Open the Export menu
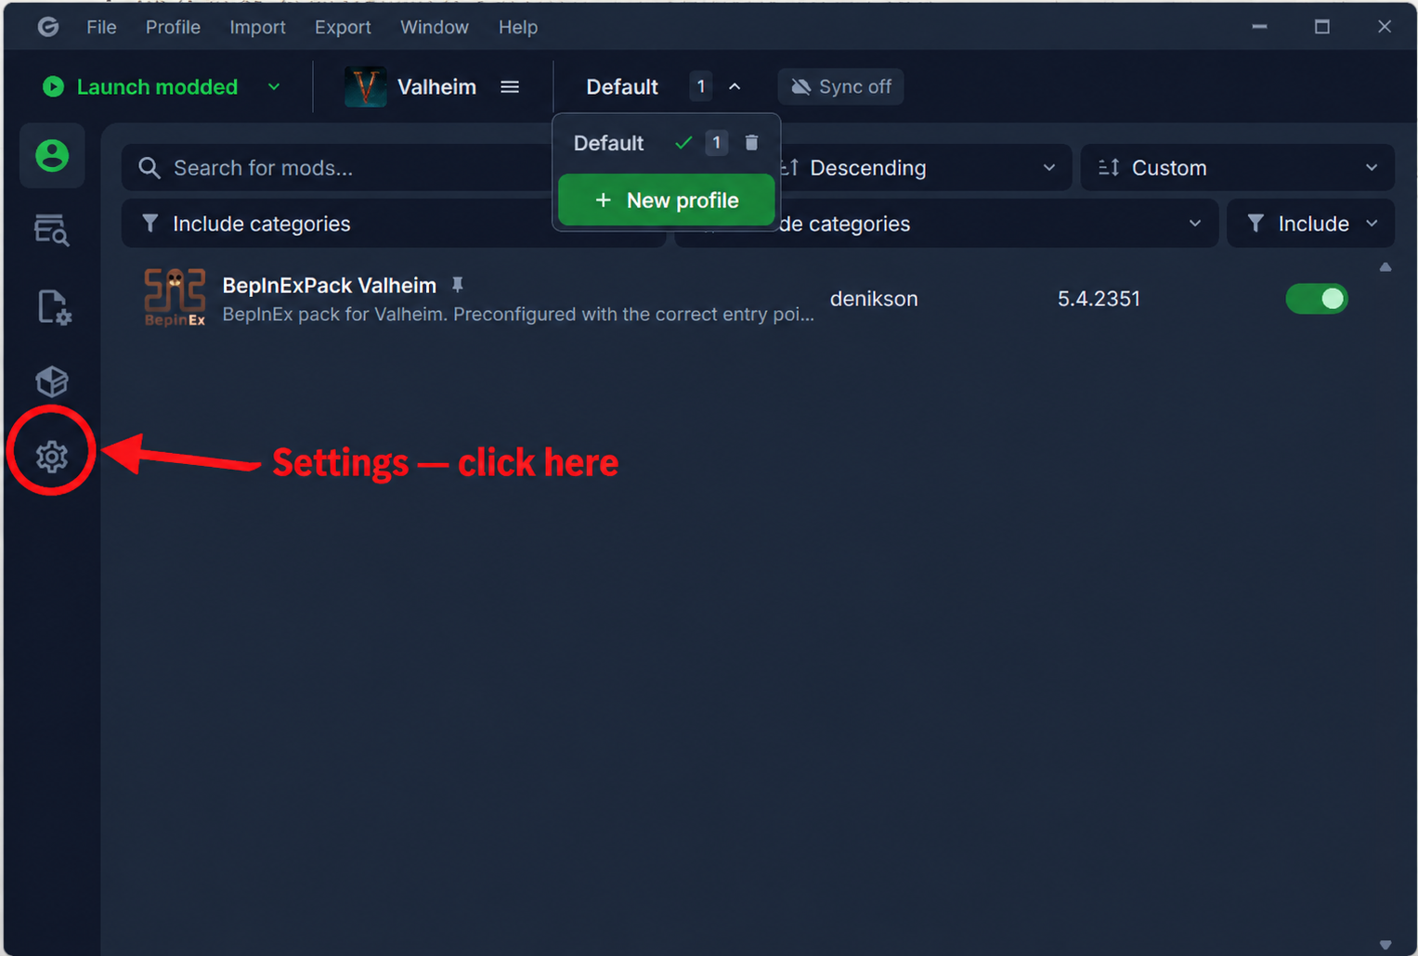Screen dimensions: 1418x956 [343, 27]
